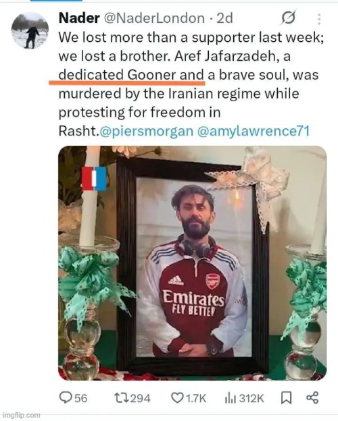Viewport: 338px width, 421px height.
Task: Open Nader's profile avatar
Action: 30,30
